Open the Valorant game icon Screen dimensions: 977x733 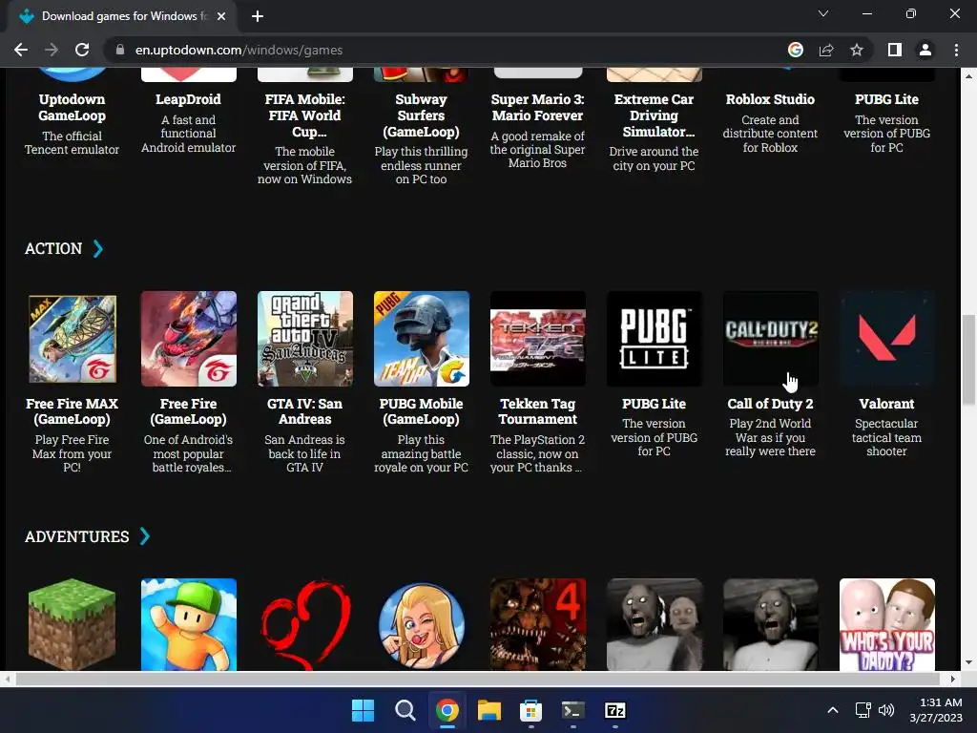click(887, 339)
